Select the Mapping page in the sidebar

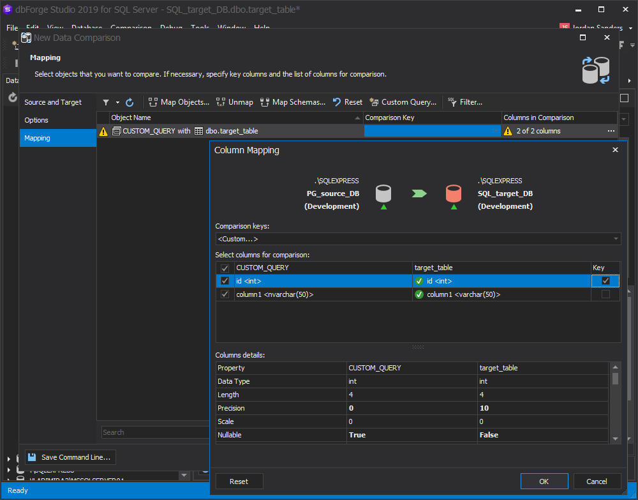pos(58,138)
